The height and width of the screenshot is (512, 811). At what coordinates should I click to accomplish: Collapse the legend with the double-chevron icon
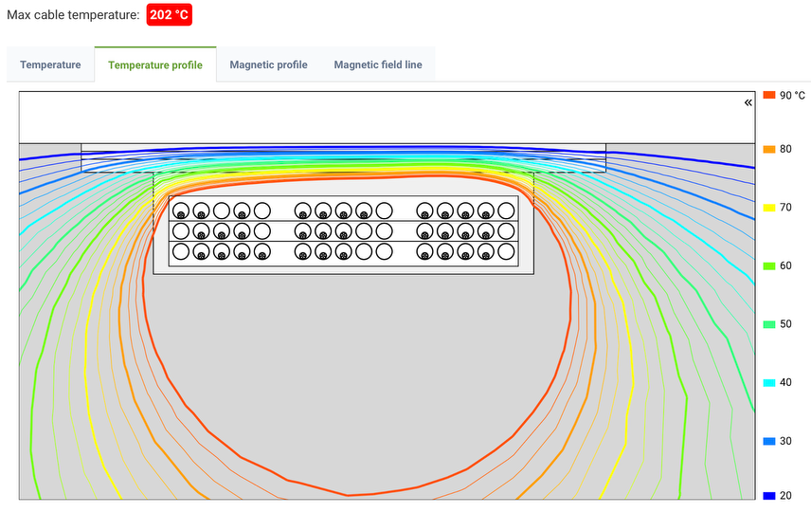(748, 102)
